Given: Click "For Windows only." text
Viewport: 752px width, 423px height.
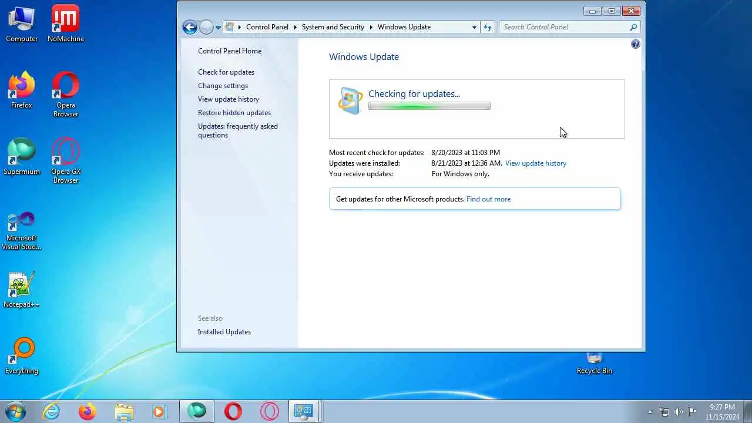Looking at the screenshot, I should tap(461, 174).
